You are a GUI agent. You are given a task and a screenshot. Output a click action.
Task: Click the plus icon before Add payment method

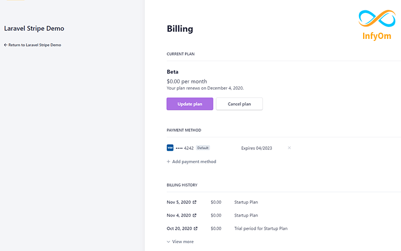click(x=168, y=162)
